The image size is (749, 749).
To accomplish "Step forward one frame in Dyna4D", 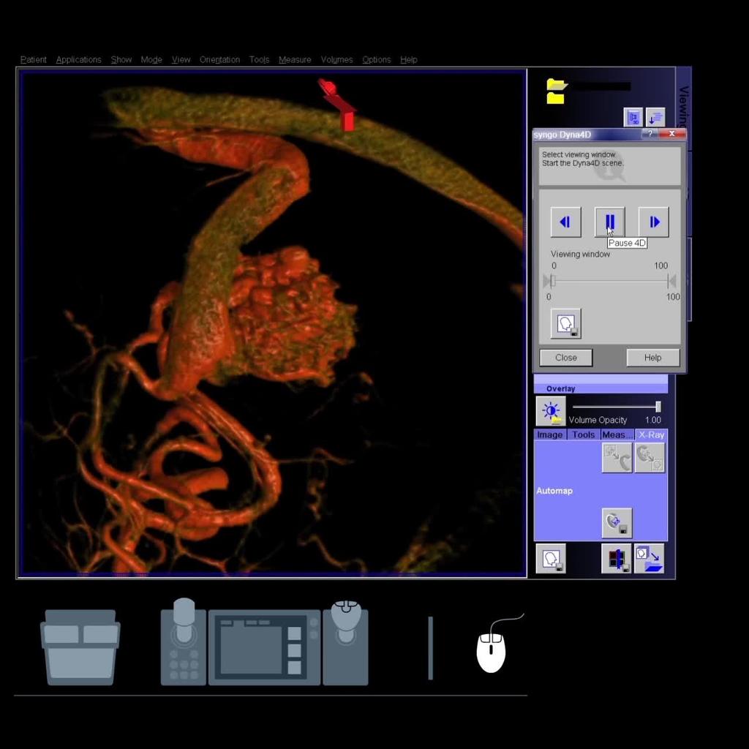I will [x=653, y=222].
